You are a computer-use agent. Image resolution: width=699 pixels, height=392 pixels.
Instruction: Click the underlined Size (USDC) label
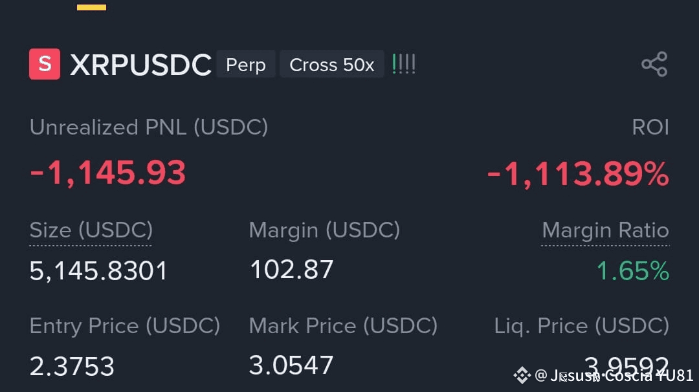pyautogui.click(x=91, y=230)
